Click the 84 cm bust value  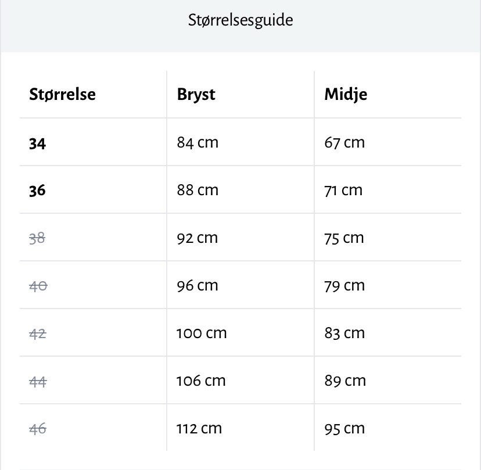tap(198, 142)
